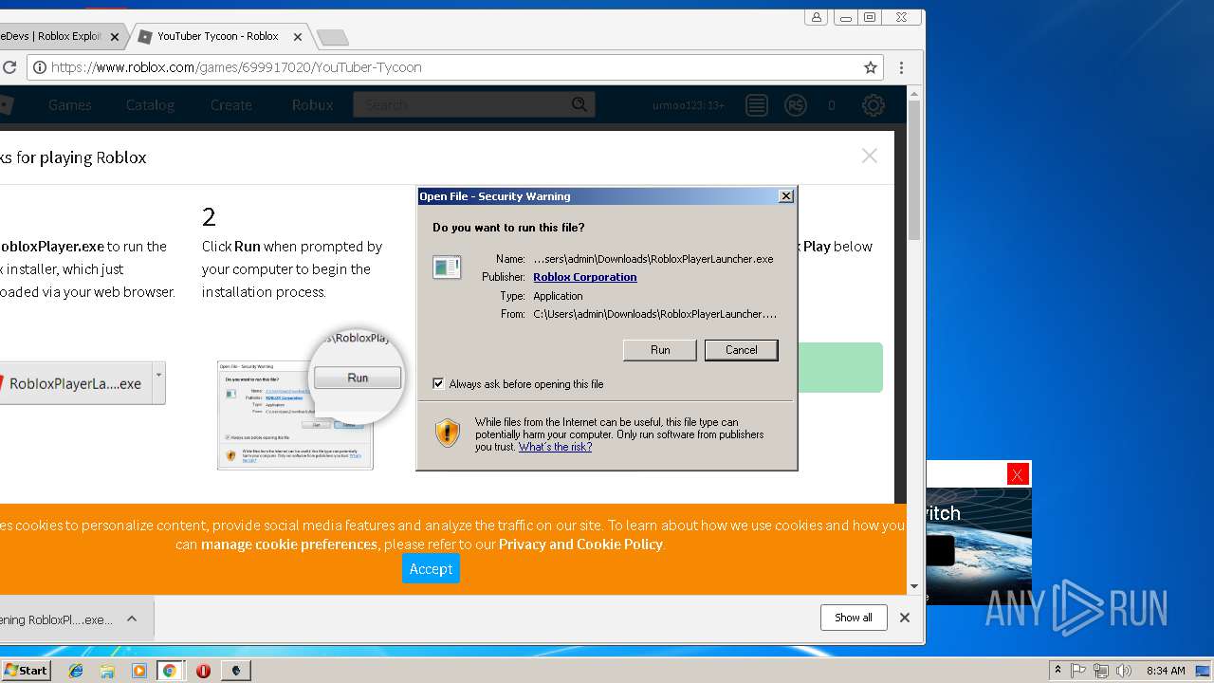1214x683 pixels.
Task: Open Opera from the taskbar
Action: point(203,671)
